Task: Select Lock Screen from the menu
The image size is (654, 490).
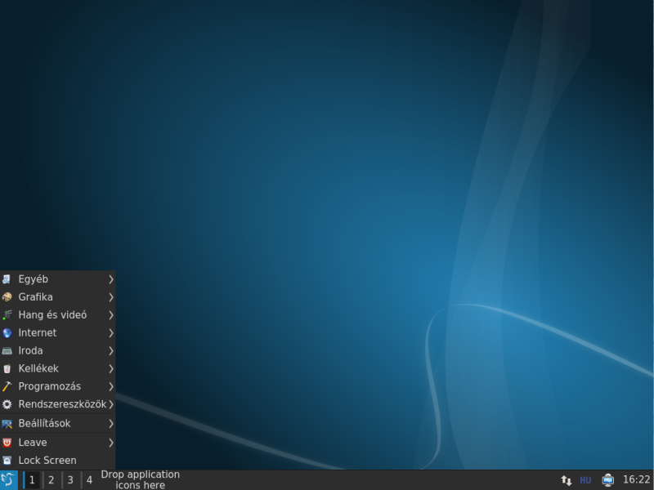Action: (x=57, y=461)
